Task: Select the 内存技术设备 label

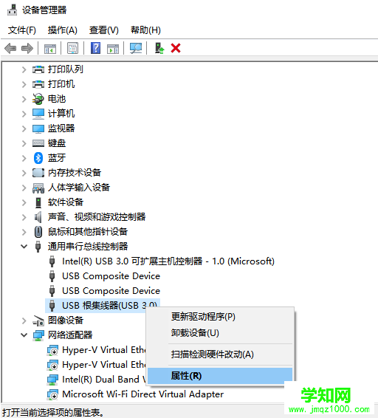Action: (x=75, y=173)
